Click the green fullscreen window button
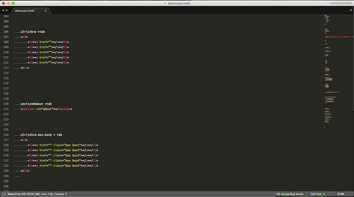Image resolution: width=354 pixels, height=197 pixels. [13, 3]
